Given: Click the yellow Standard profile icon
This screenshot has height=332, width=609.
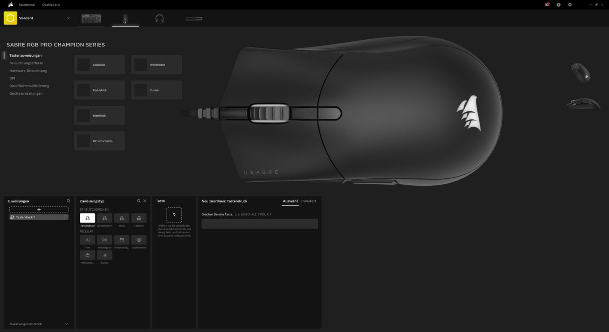Looking at the screenshot, I should 10,18.
